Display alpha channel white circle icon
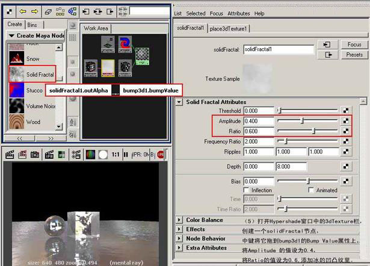 coord(103,155)
